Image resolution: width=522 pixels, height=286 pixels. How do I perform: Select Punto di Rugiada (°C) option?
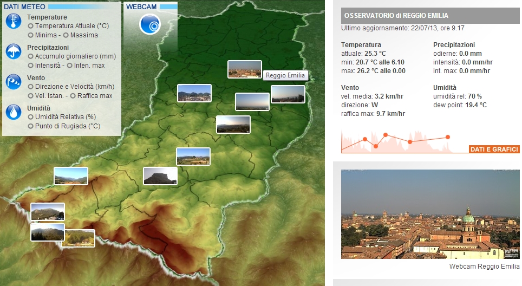[x=30, y=126]
